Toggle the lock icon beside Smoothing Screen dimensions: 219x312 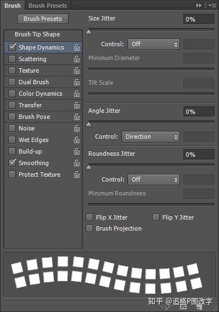[77, 163]
